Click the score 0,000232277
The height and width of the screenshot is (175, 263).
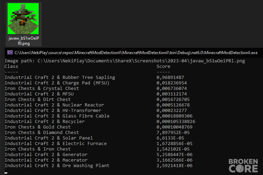(x=171, y=111)
